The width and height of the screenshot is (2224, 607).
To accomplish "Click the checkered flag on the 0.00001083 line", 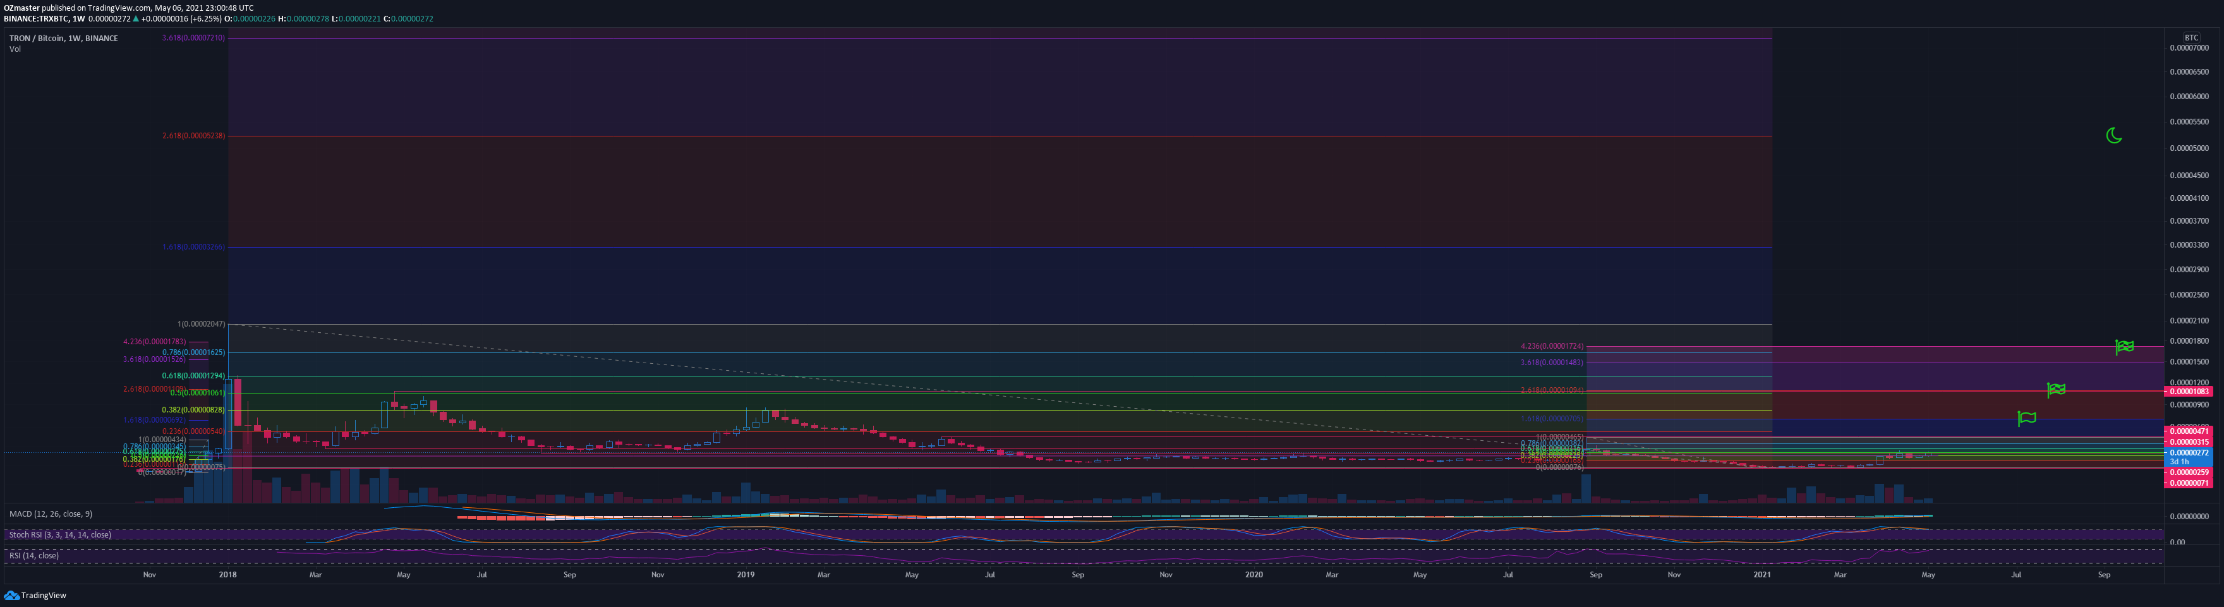I will 2057,390.
